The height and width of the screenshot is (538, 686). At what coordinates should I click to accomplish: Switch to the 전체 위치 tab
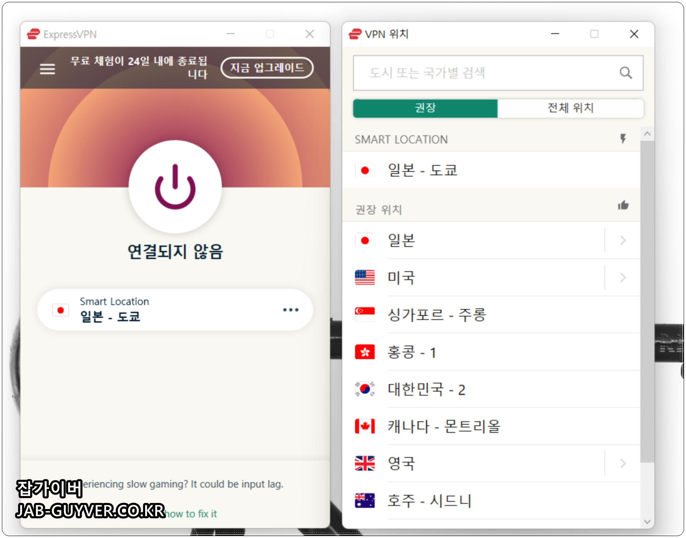pyautogui.click(x=570, y=108)
